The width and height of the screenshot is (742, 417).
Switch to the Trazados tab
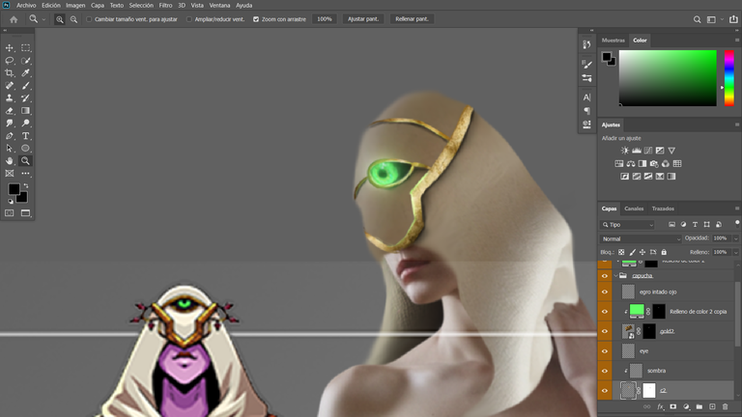click(663, 208)
